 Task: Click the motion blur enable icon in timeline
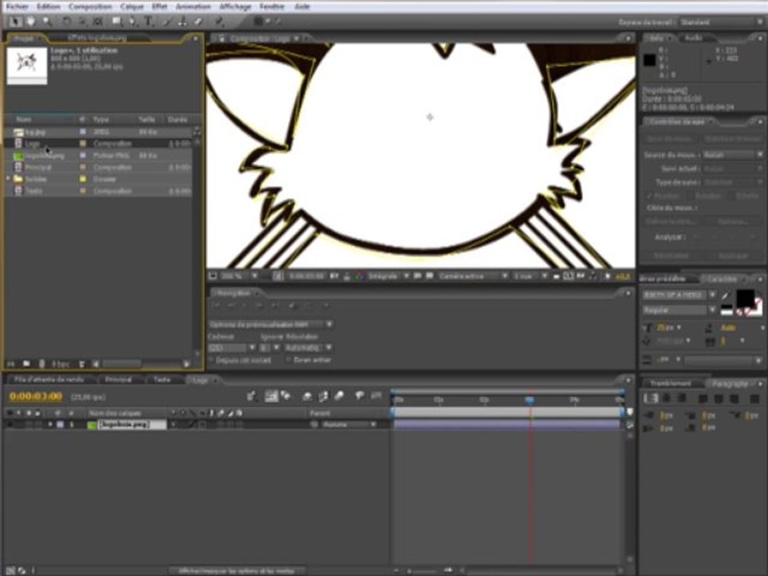[338, 396]
